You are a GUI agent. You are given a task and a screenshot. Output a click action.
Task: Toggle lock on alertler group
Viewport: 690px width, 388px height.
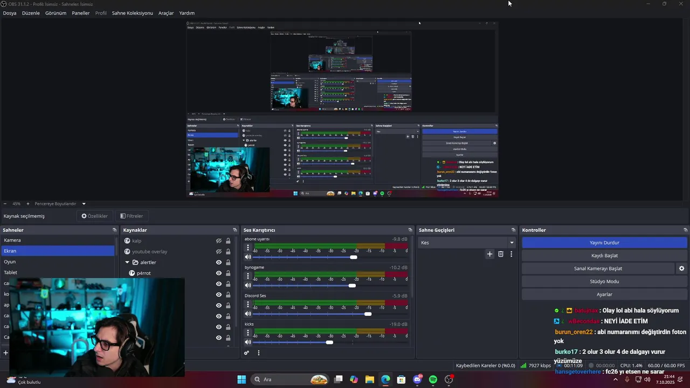click(228, 262)
